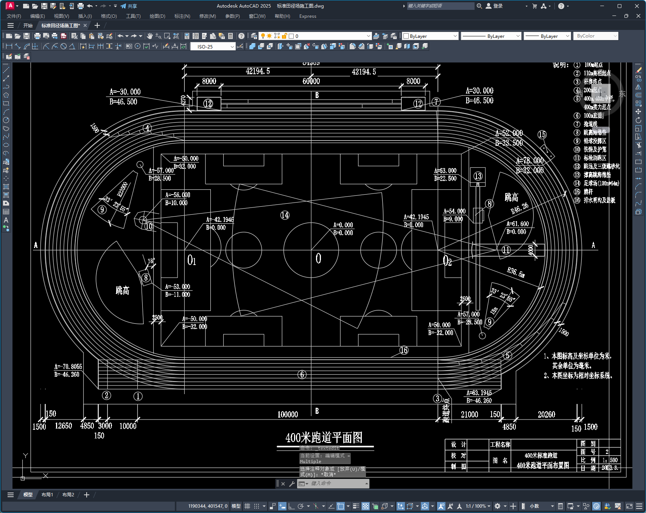646x513 pixels.
Task: Expand the undo history dropdown arrow
Action: 127,36
